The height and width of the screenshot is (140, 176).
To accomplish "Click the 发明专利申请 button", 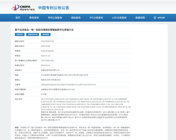I will click(x=33, y=35).
